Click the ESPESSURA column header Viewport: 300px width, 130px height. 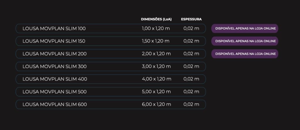click(x=191, y=19)
